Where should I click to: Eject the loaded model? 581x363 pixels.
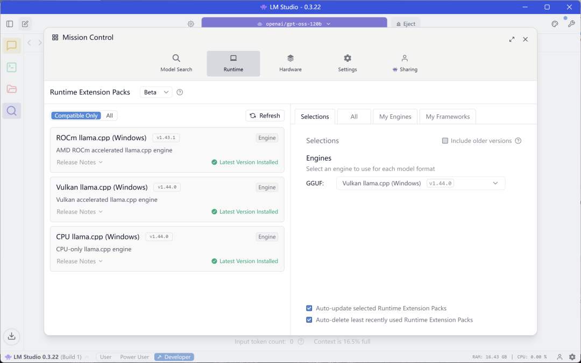pos(405,24)
